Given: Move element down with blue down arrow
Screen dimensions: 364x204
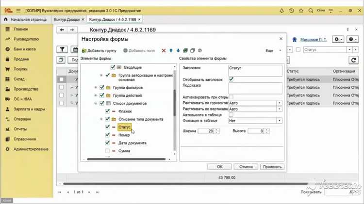Looking at the screenshot, I should 178,50.
